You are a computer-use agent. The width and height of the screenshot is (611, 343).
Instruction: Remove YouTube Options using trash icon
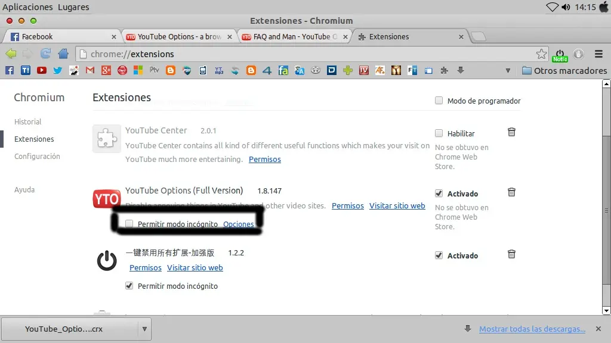[x=511, y=192]
